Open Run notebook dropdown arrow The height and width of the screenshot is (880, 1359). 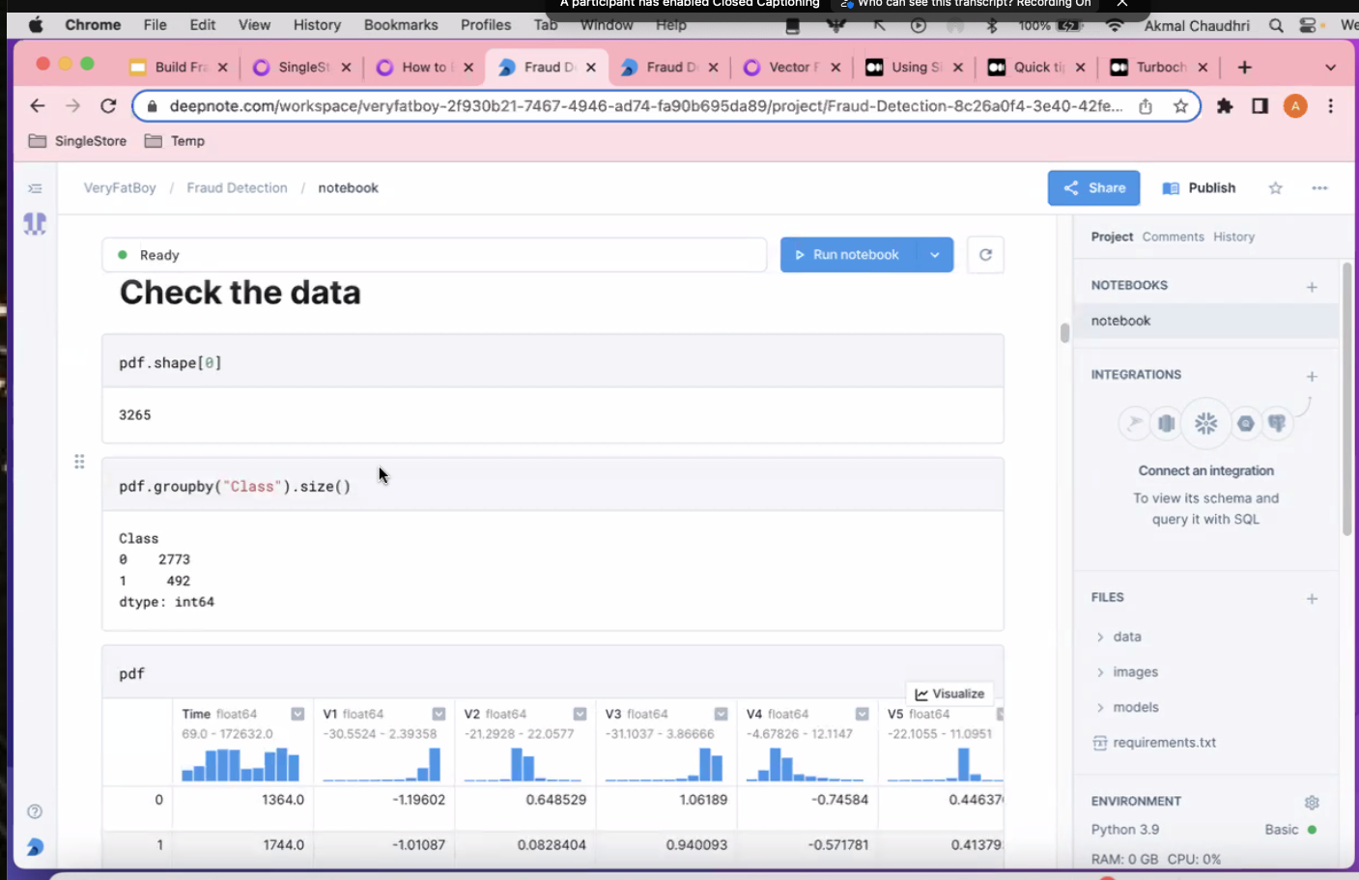click(934, 255)
